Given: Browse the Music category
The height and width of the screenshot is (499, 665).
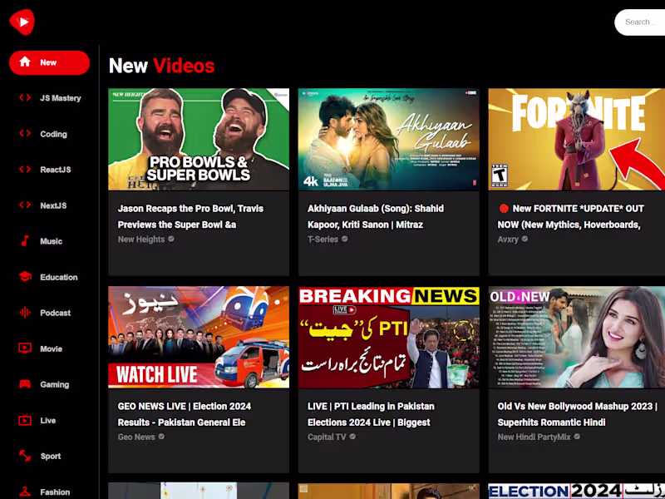Looking at the screenshot, I should tap(51, 241).
